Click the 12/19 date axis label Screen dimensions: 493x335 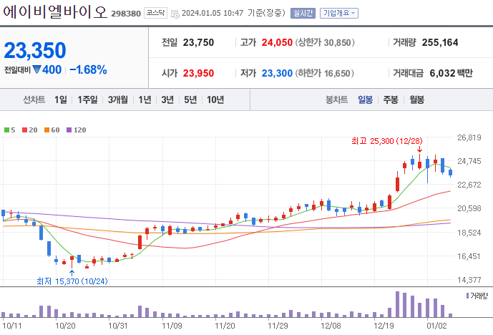click(384, 326)
